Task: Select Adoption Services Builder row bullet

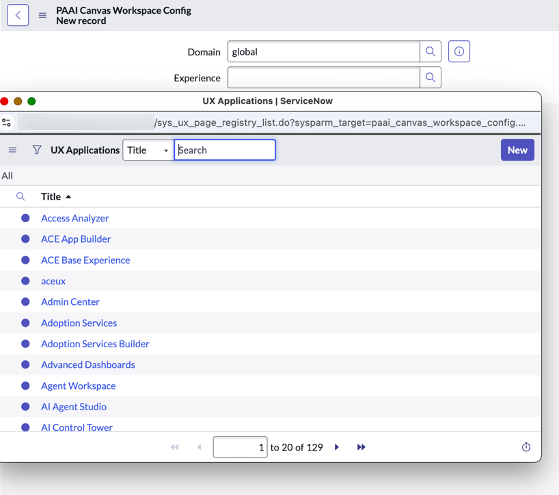Action: [25, 344]
